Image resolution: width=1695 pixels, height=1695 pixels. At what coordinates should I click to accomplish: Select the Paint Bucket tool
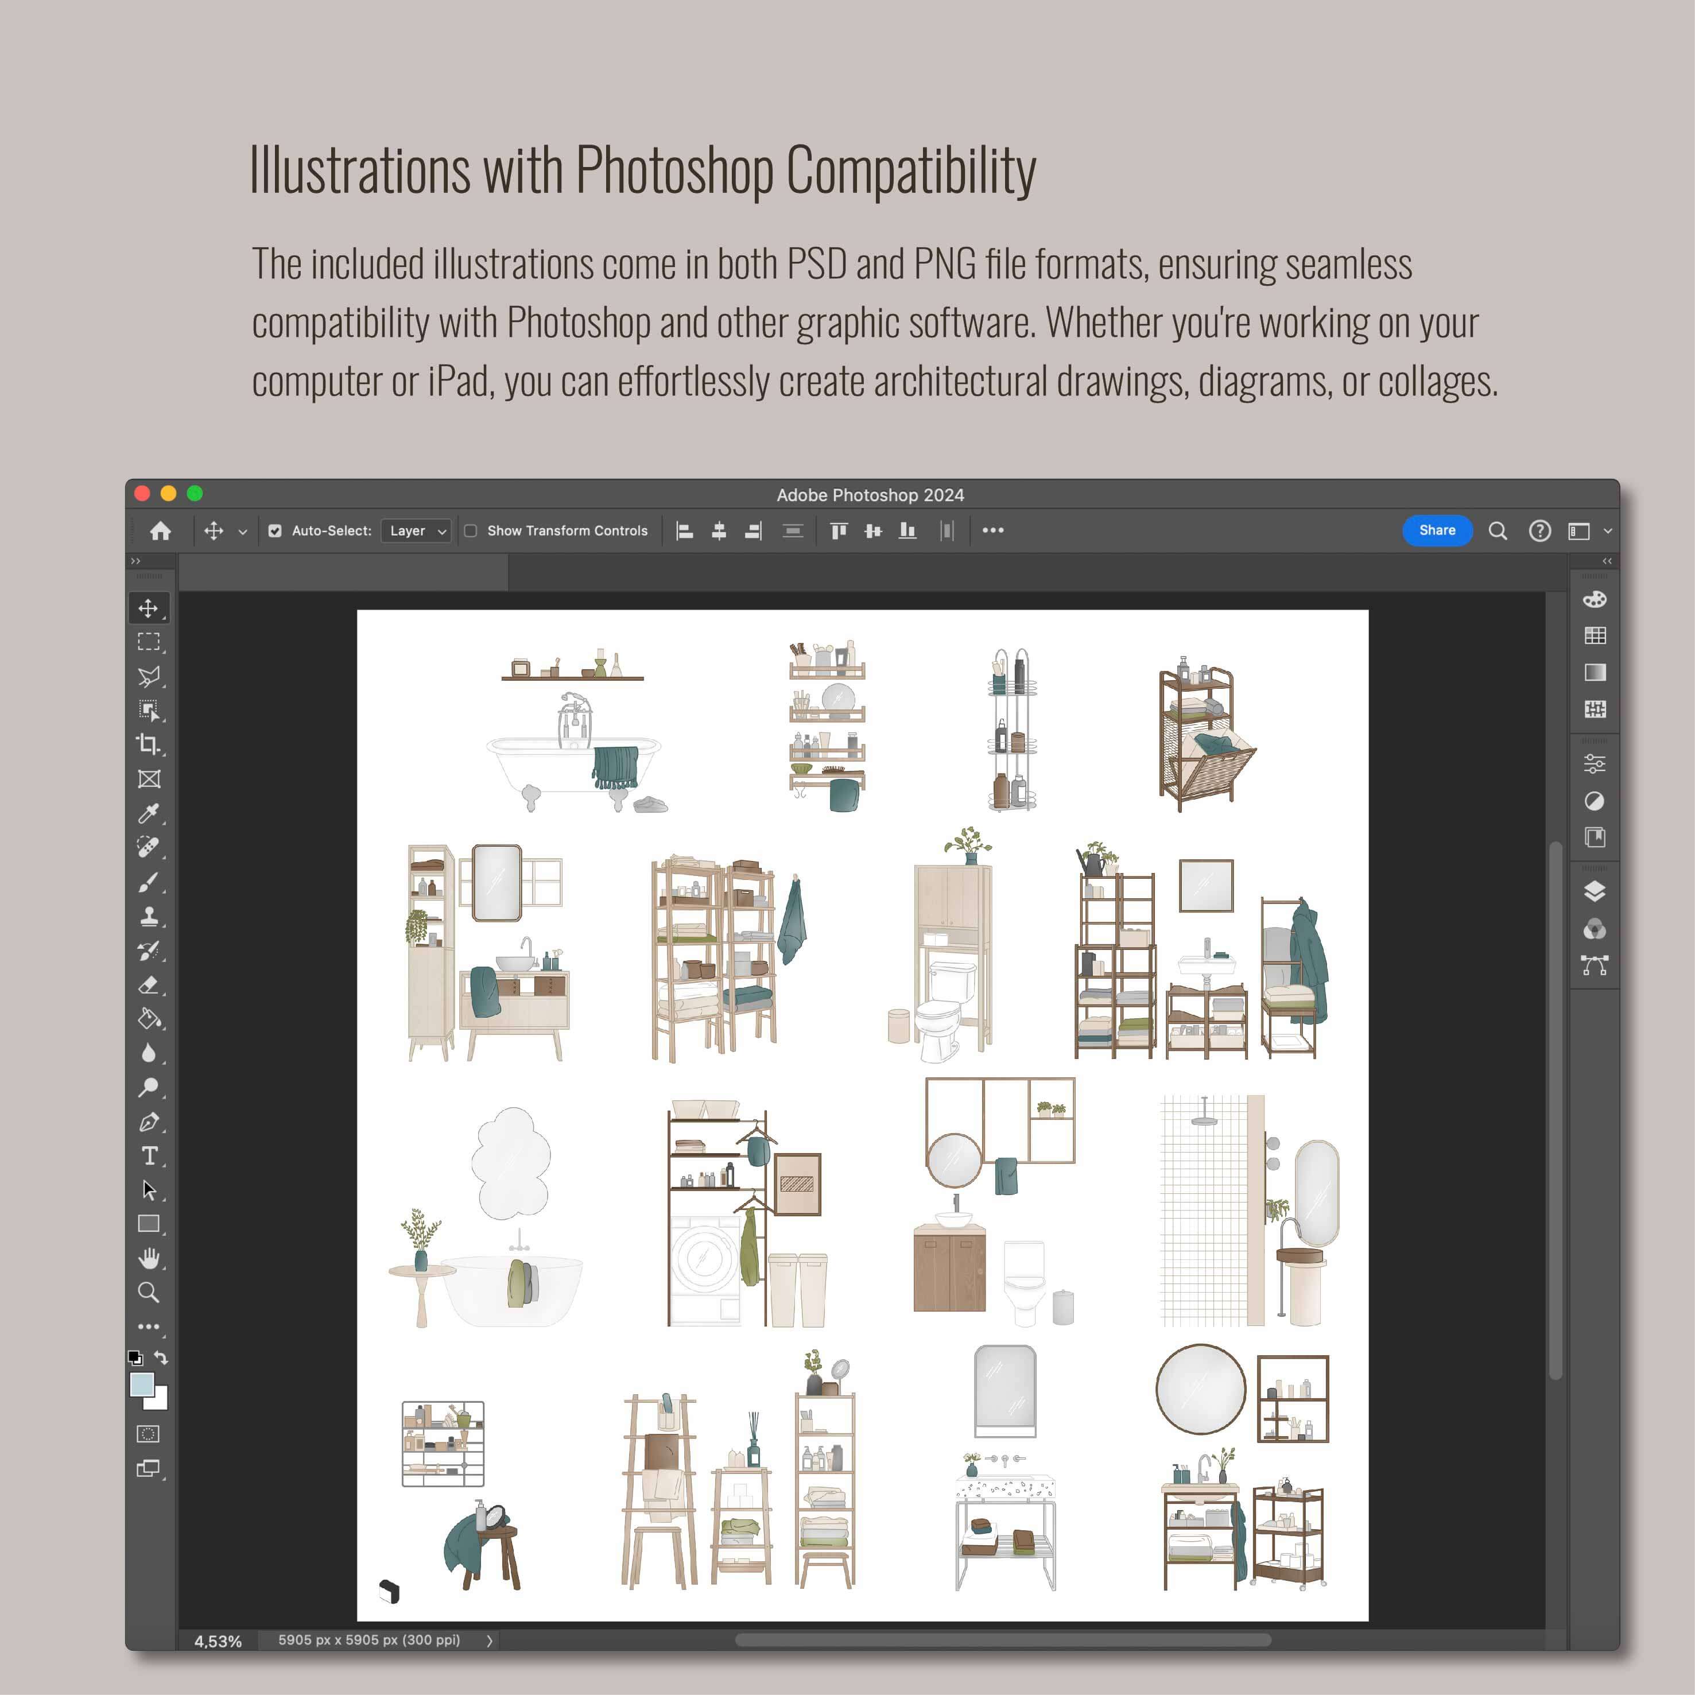click(148, 1019)
